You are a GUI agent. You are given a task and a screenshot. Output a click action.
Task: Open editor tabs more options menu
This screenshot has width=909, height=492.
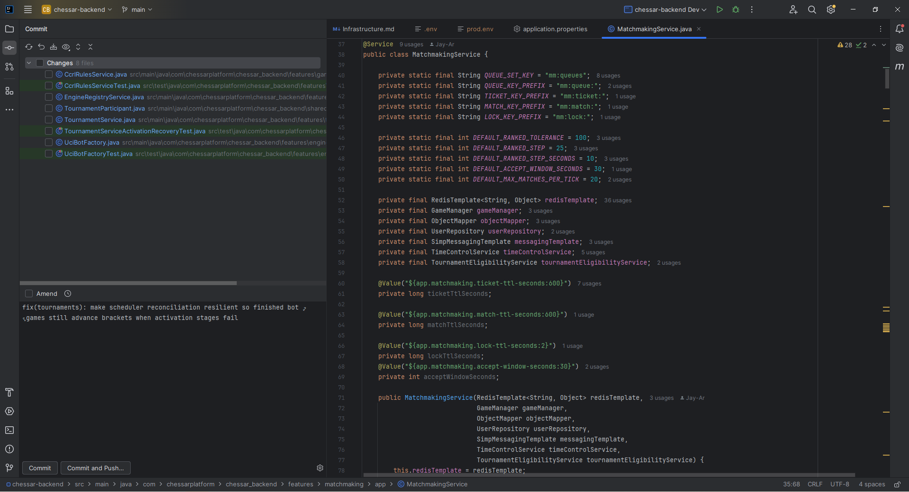point(881,29)
